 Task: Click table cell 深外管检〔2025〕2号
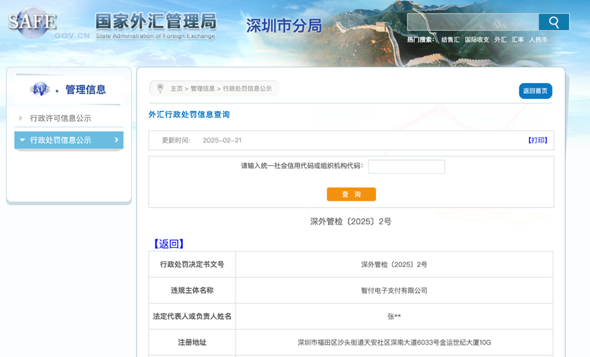394,264
